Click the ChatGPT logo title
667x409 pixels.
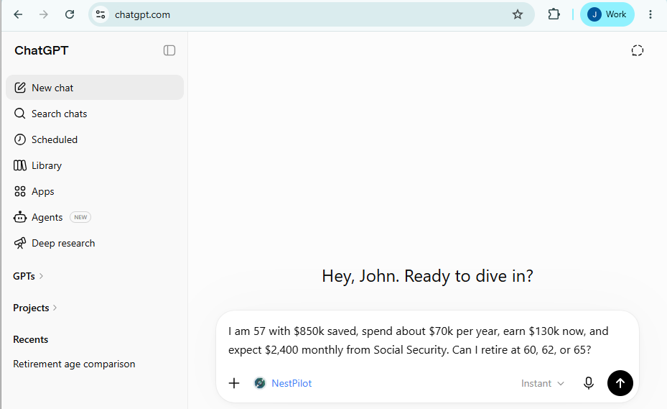tap(41, 50)
